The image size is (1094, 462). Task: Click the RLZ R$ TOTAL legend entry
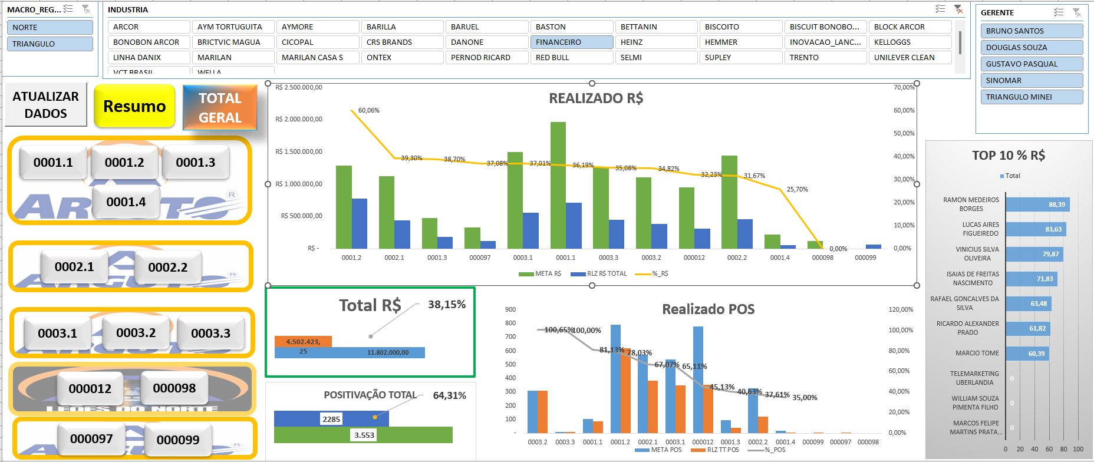click(x=599, y=274)
